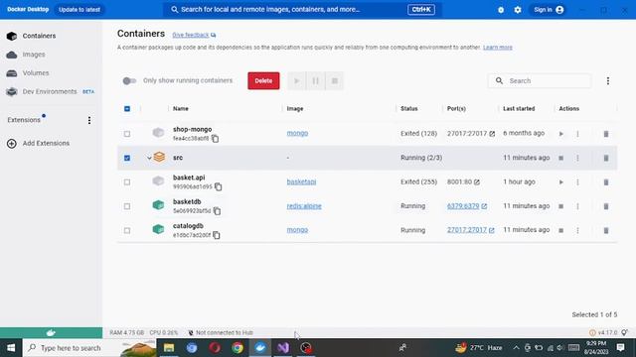Check the basket.api row checkbox

click(127, 182)
